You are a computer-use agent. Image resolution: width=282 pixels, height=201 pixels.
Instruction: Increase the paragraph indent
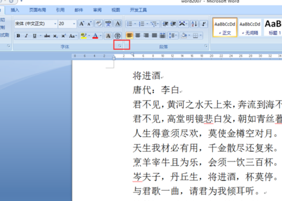(x=173, y=24)
